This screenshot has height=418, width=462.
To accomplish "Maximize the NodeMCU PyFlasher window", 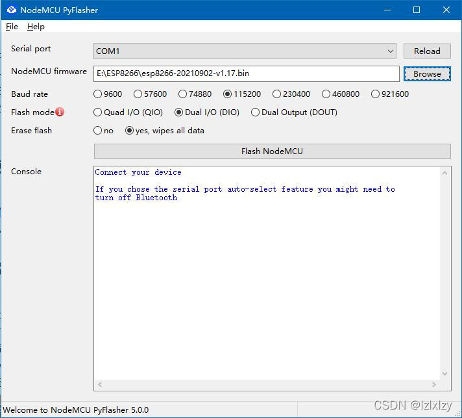I will [417, 10].
